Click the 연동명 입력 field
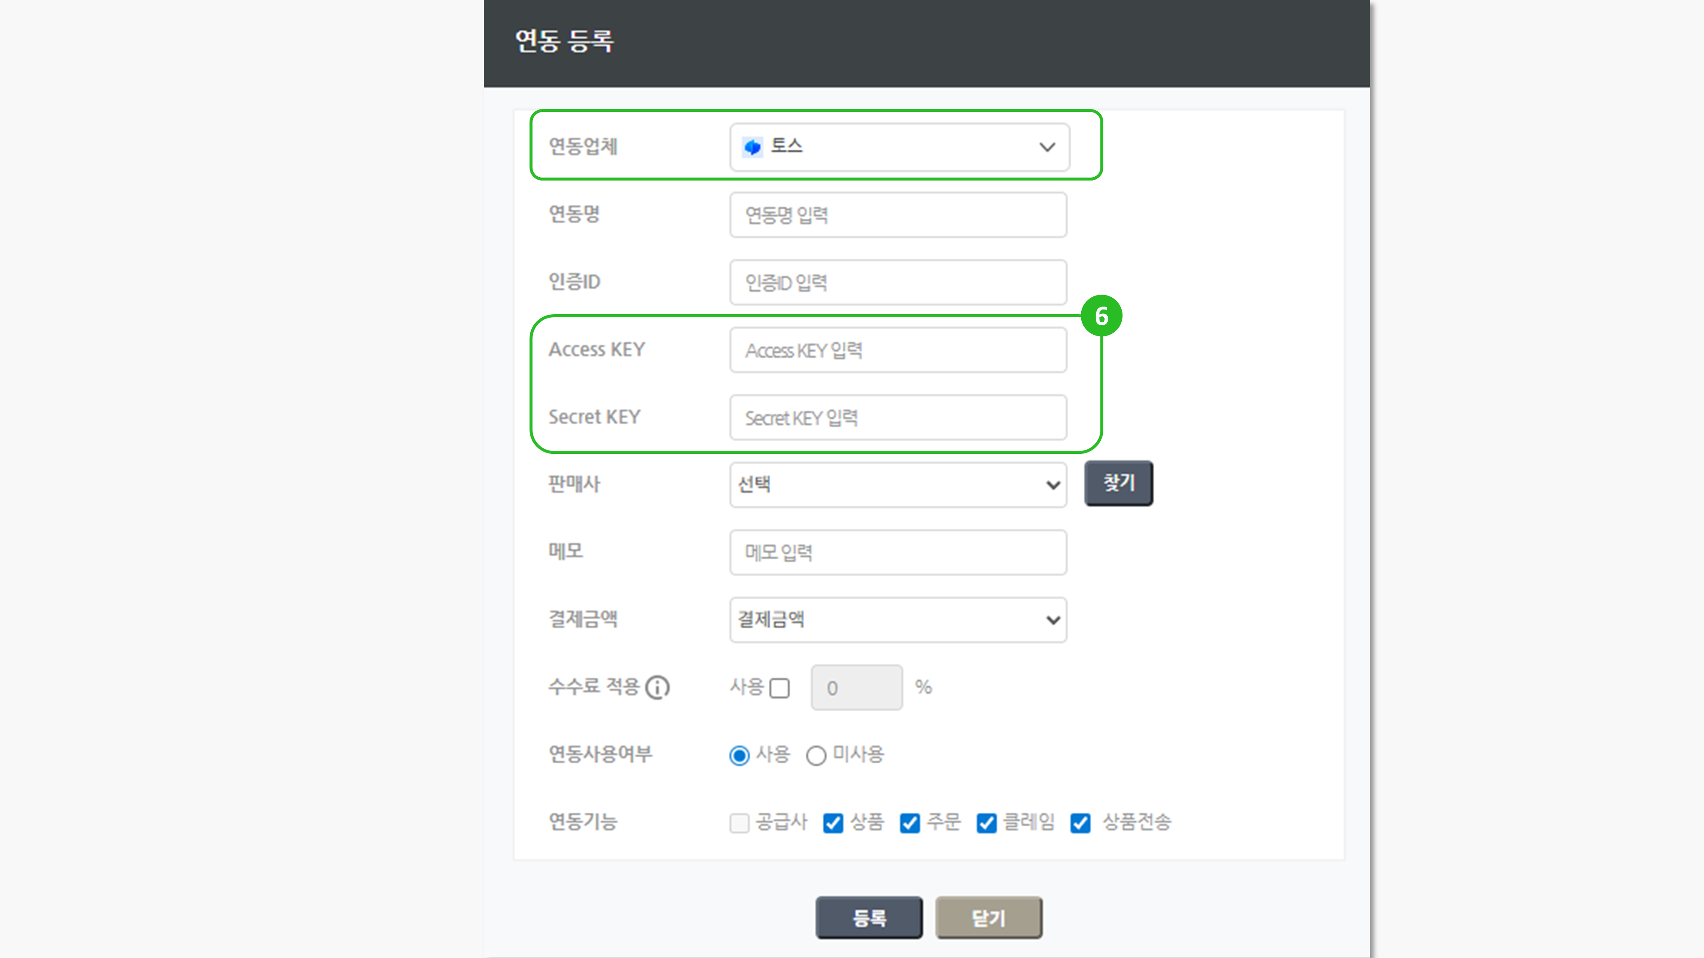The height and width of the screenshot is (958, 1704). 898,215
